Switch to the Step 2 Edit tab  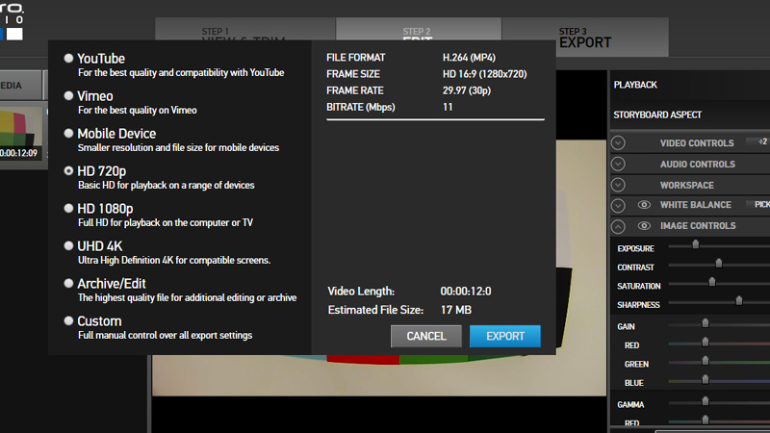pos(419,30)
